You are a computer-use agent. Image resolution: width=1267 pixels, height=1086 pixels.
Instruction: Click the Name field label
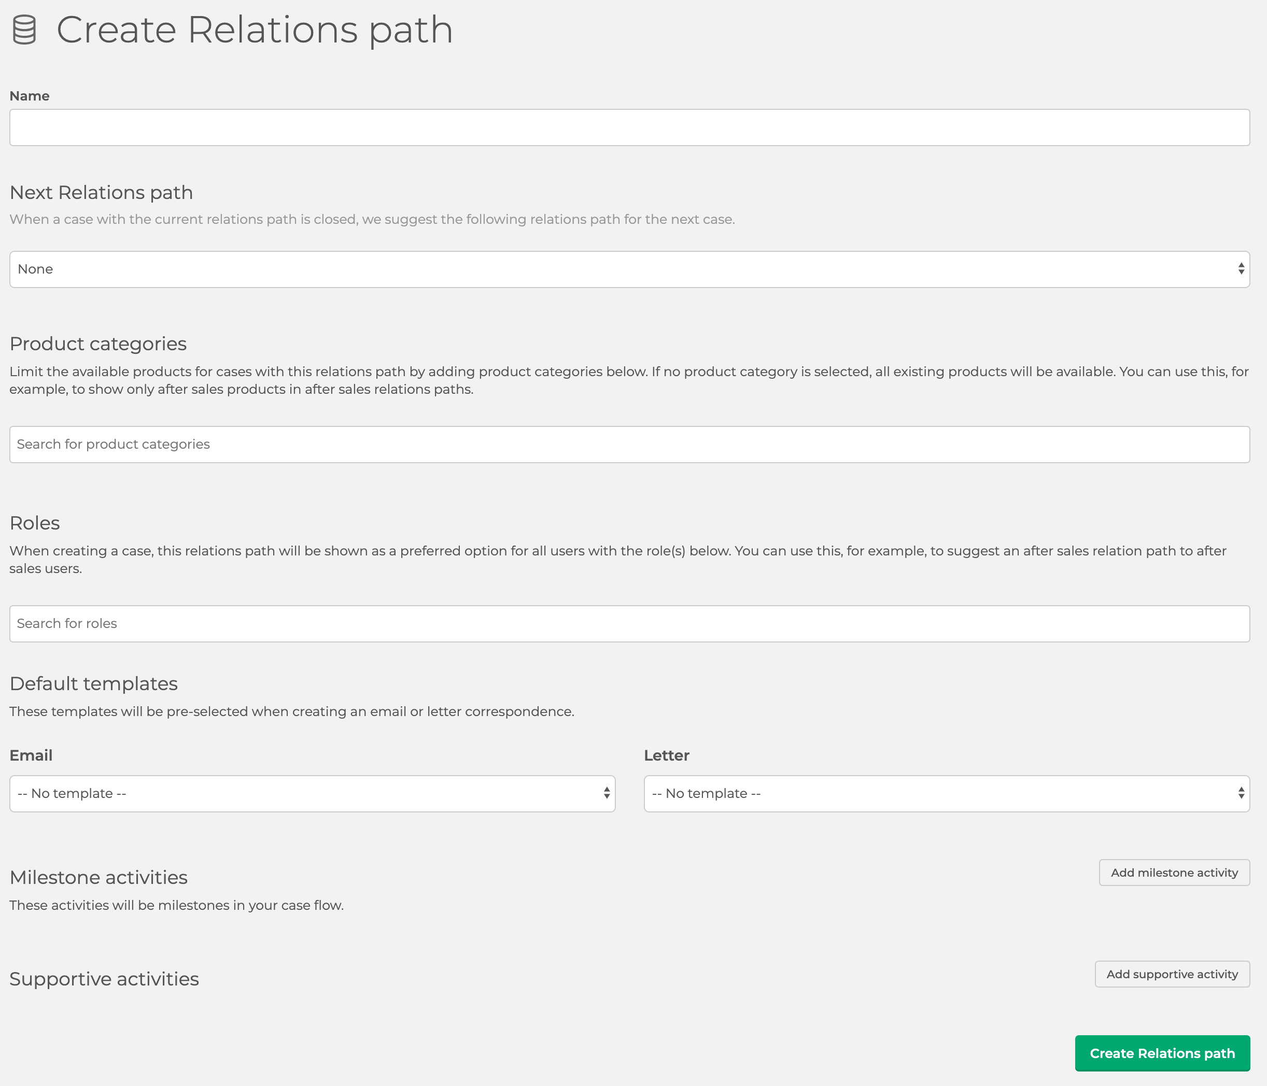click(x=30, y=96)
